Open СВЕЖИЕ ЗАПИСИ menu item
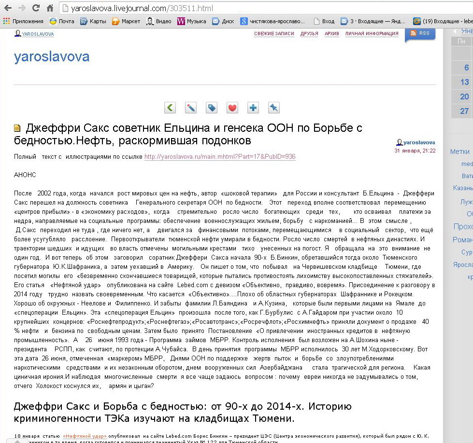This screenshot has width=473, height=443. (x=274, y=33)
